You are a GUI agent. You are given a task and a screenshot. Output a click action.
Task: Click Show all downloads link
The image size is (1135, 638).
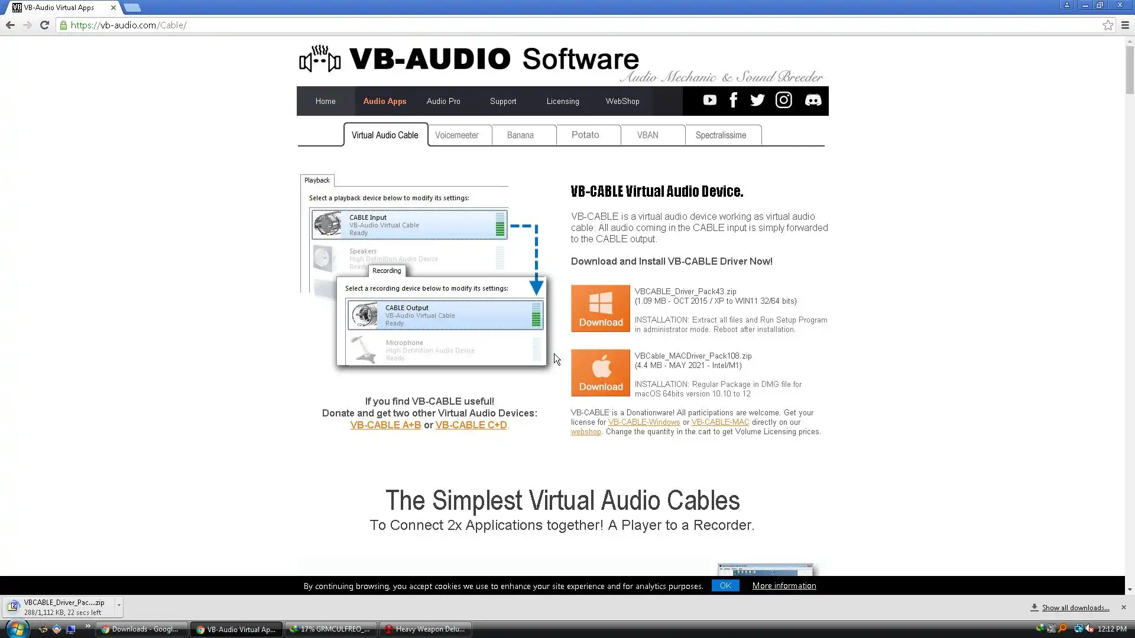point(1075,608)
